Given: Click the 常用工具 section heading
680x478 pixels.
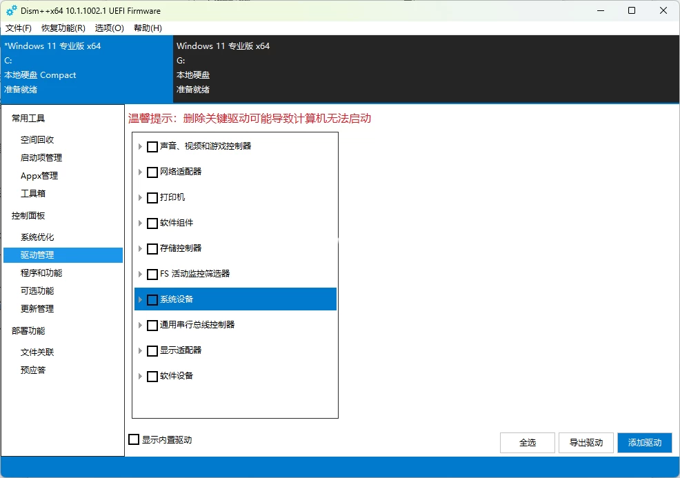Looking at the screenshot, I should 28,119.
